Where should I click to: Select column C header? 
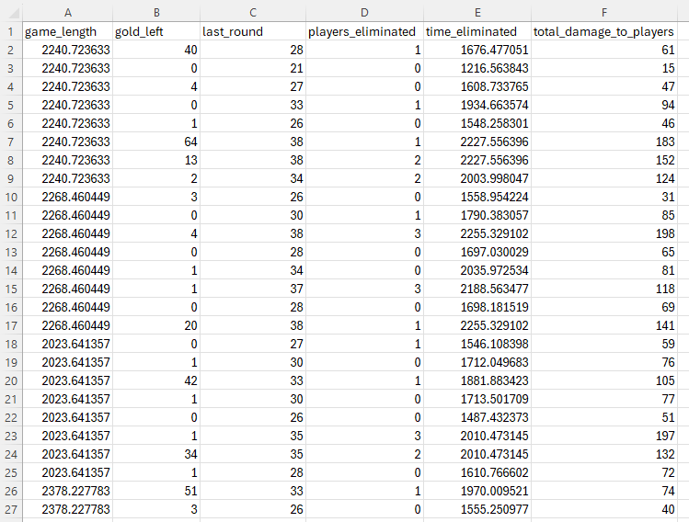tap(253, 13)
